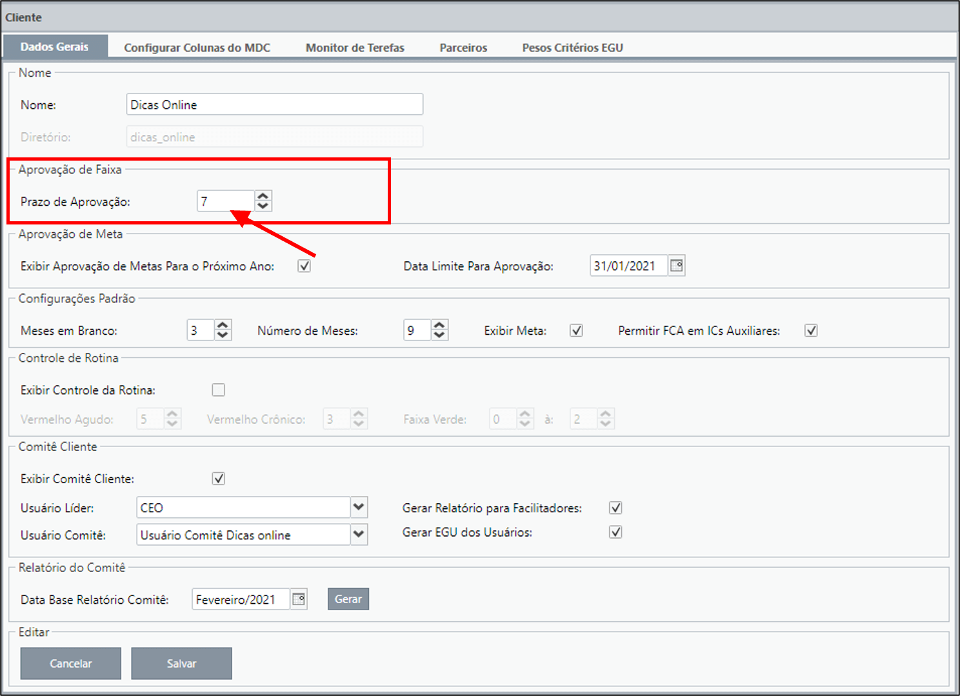Increase Prazo de Aprovação value

click(263, 196)
